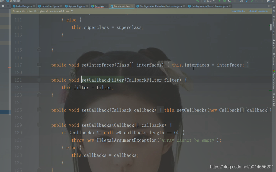Collapse setCallbackFilter method at line 121

click(x=39, y=80)
